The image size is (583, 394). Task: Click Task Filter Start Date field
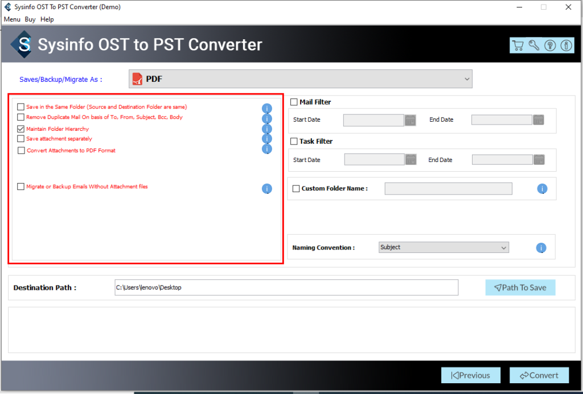click(375, 159)
